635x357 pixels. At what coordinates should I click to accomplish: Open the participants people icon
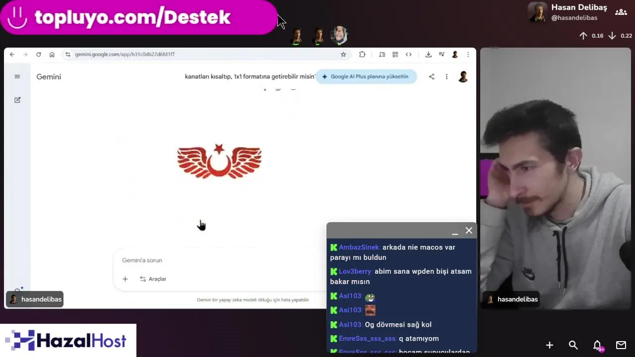click(621, 12)
